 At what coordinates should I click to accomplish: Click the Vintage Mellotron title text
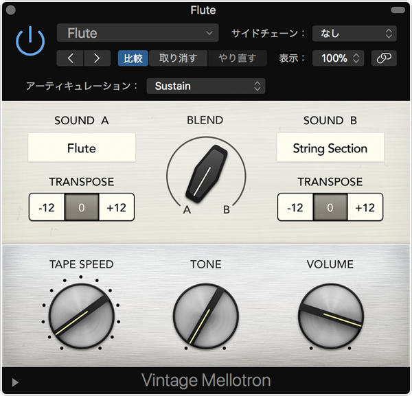(x=206, y=380)
